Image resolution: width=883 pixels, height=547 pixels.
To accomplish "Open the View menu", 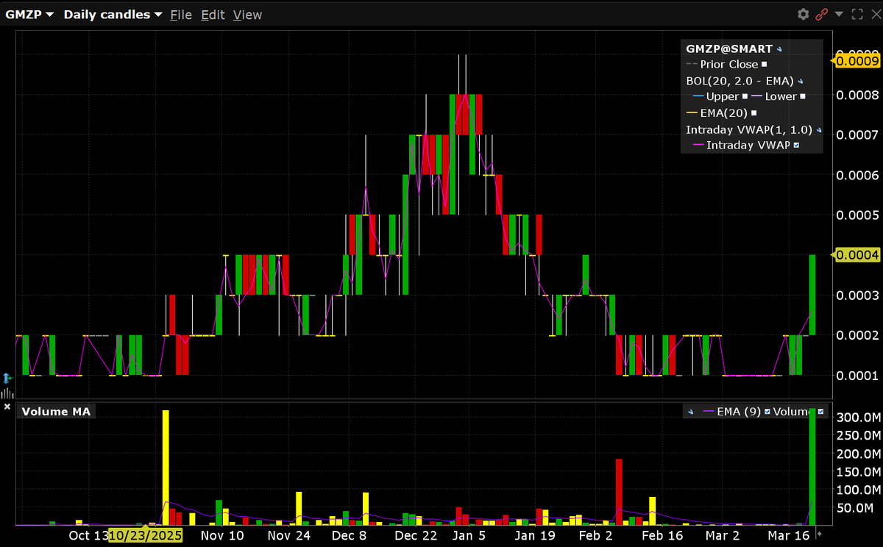I will coord(247,15).
